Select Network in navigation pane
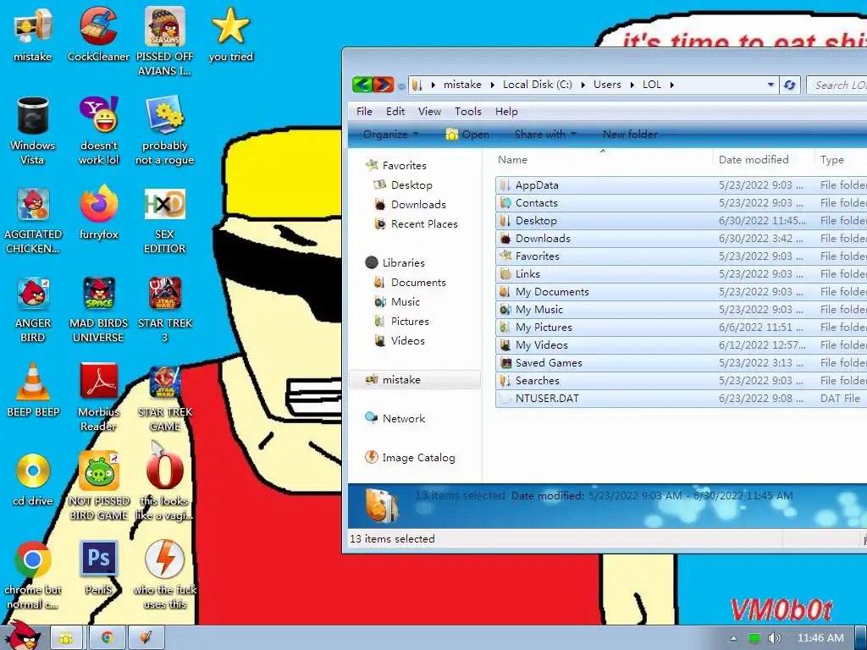The width and height of the screenshot is (867, 650). pos(395,418)
